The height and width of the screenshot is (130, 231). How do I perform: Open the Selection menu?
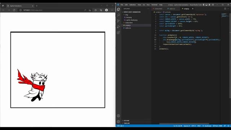(x=132, y=5)
